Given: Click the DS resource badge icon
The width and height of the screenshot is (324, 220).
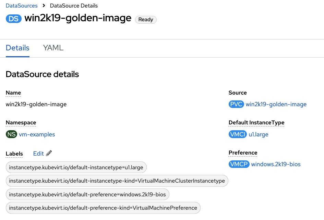Looking at the screenshot, I should (14, 19).
